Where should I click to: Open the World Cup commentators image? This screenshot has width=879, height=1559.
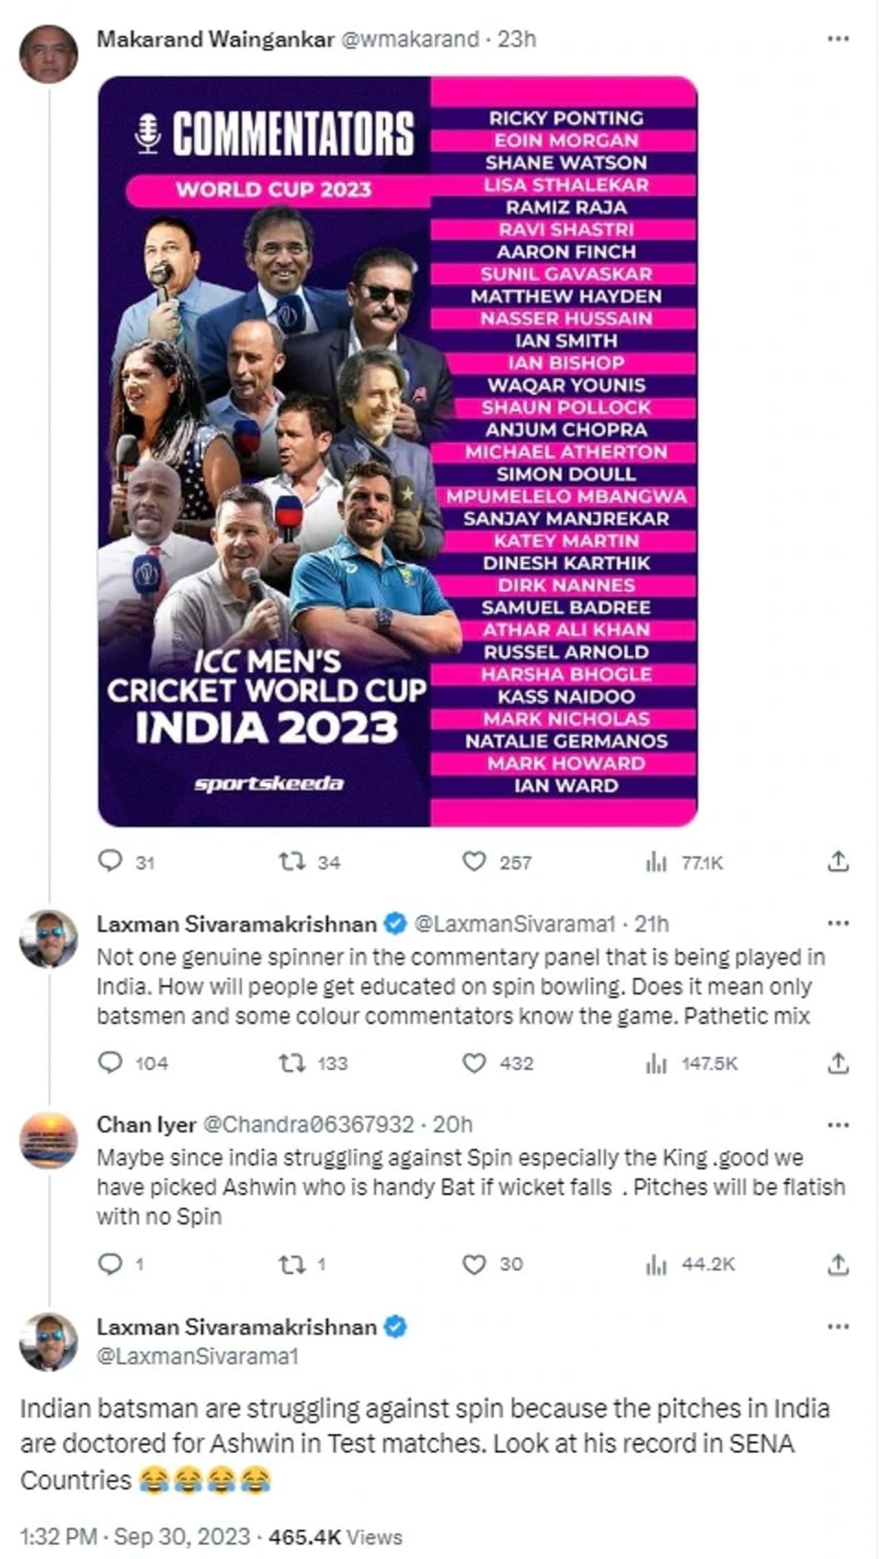[398, 451]
